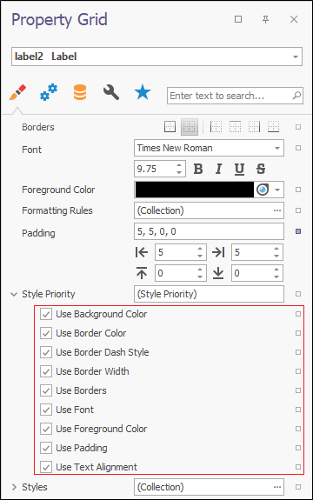Image resolution: width=313 pixels, height=500 pixels.
Task: Uncheck Use Border Color
Action: (x=46, y=333)
